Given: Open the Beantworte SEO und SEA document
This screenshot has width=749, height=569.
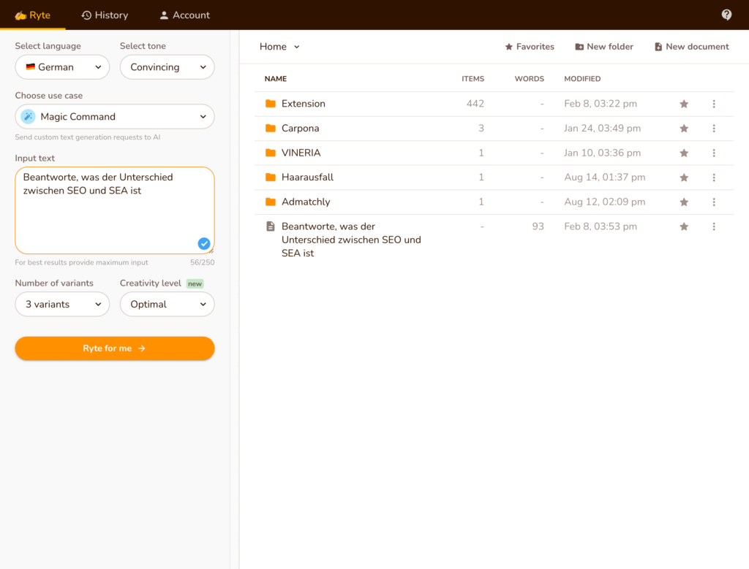Looking at the screenshot, I should point(351,240).
